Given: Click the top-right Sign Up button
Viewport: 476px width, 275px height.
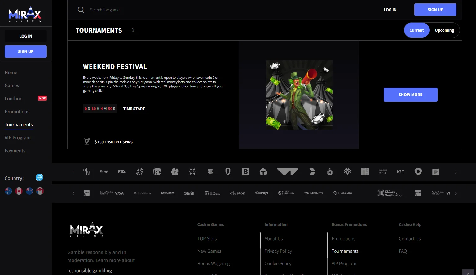Looking at the screenshot, I should click(x=435, y=10).
